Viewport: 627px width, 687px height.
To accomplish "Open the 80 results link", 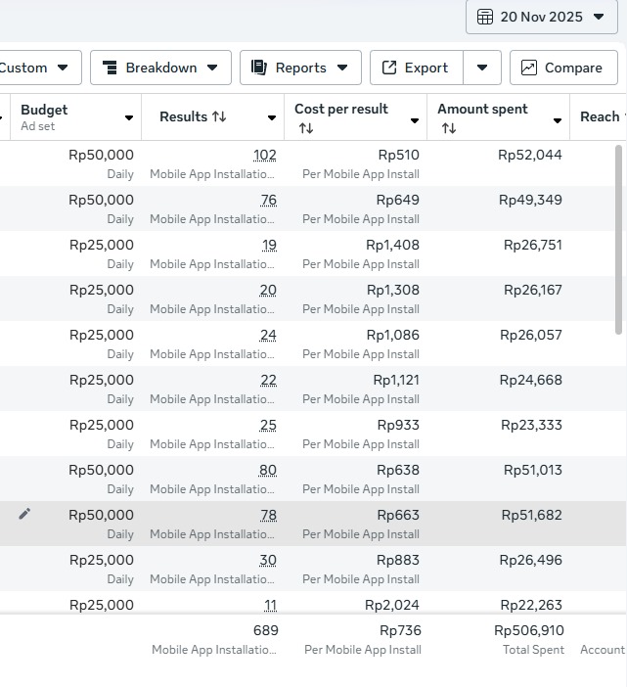I will pyautogui.click(x=267, y=470).
